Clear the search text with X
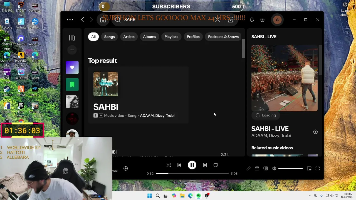Screen dimensions: 356x200 point(217,20)
